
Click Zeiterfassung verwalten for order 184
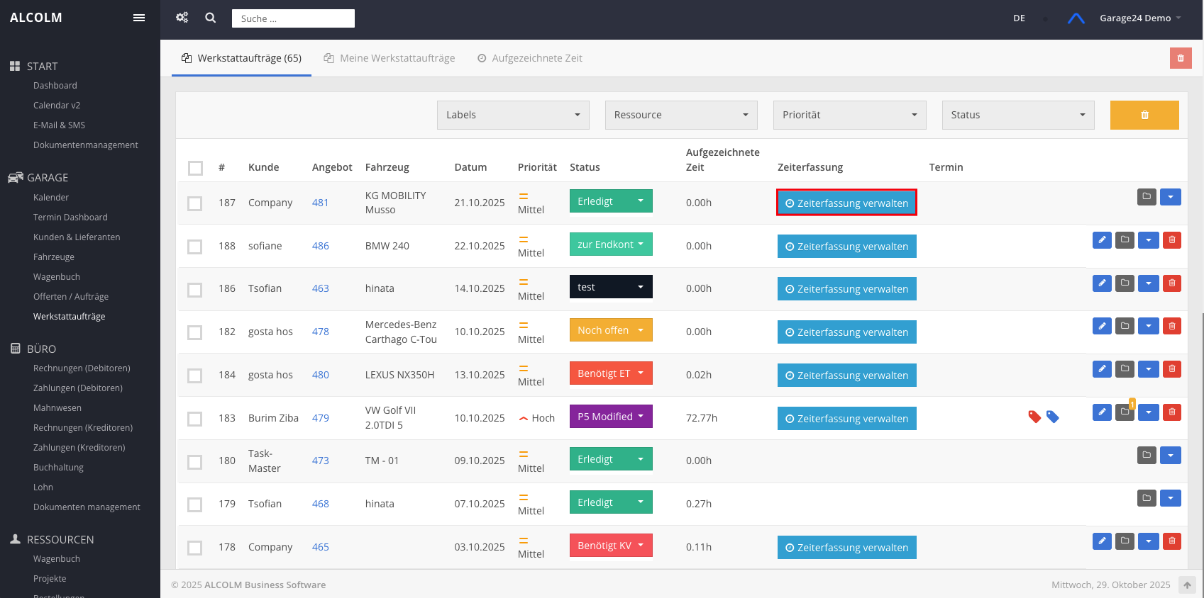[846, 376]
